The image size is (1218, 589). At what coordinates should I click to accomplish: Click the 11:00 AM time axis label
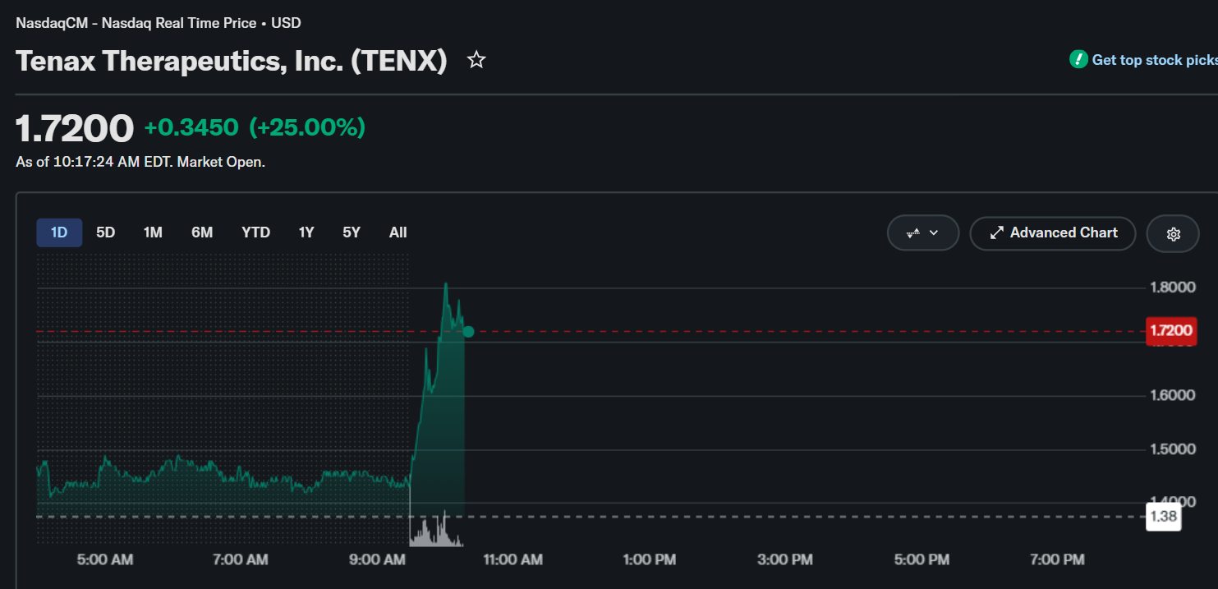512,559
